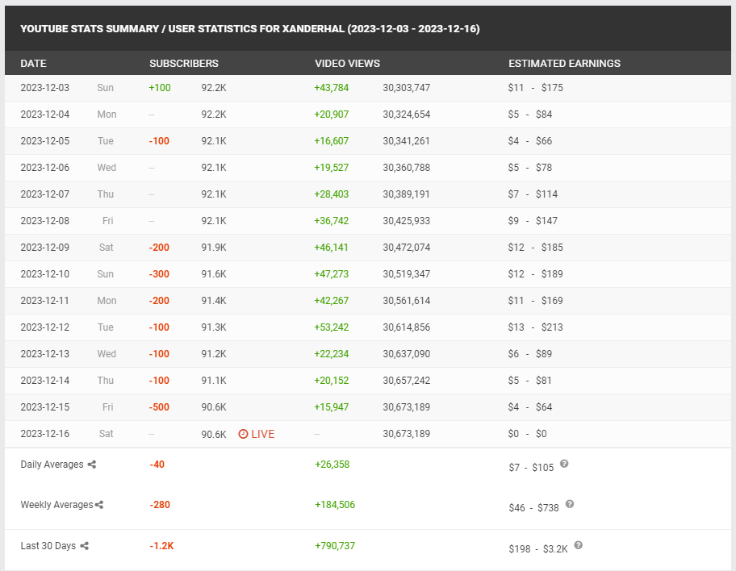Click the +15,947 video views gain
The width and height of the screenshot is (736, 571).
(332, 407)
